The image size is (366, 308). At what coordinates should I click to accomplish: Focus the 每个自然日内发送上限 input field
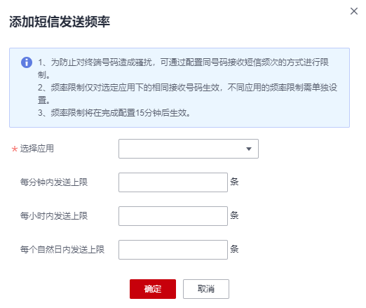[x=173, y=250]
